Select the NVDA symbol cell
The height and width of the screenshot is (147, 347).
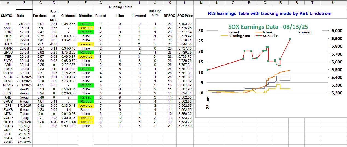point(8,138)
